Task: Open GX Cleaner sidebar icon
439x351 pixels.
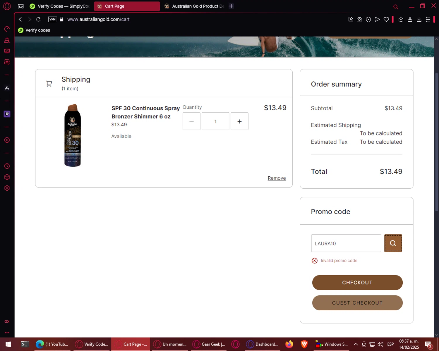Action: [7, 40]
